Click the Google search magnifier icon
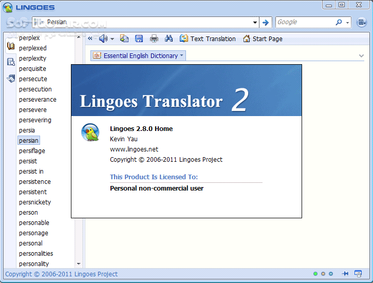The height and width of the screenshot is (283, 373). 339,22
